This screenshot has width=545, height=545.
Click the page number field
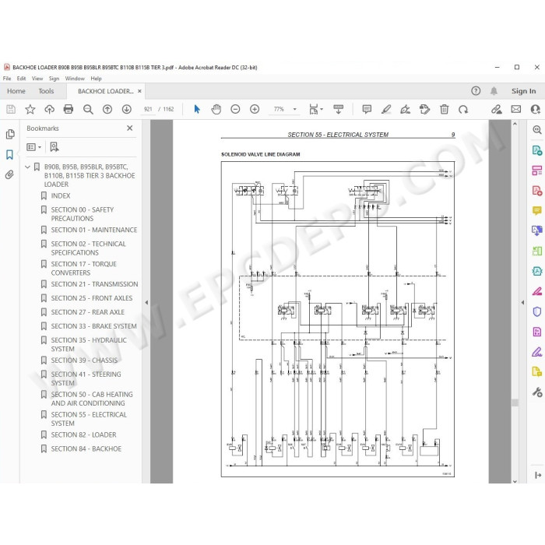tap(148, 109)
